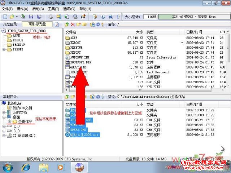This screenshot has width=231, height=173.
Task: Click the Add disc icon in local toolbar
Action: tap(92, 97)
